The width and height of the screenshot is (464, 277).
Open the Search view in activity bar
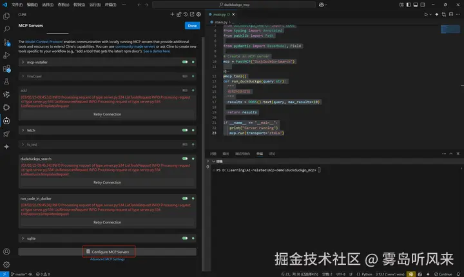tap(6, 29)
